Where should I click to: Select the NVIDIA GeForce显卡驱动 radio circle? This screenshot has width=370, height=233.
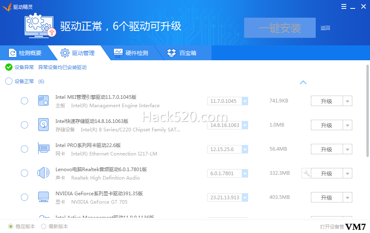click(25, 197)
